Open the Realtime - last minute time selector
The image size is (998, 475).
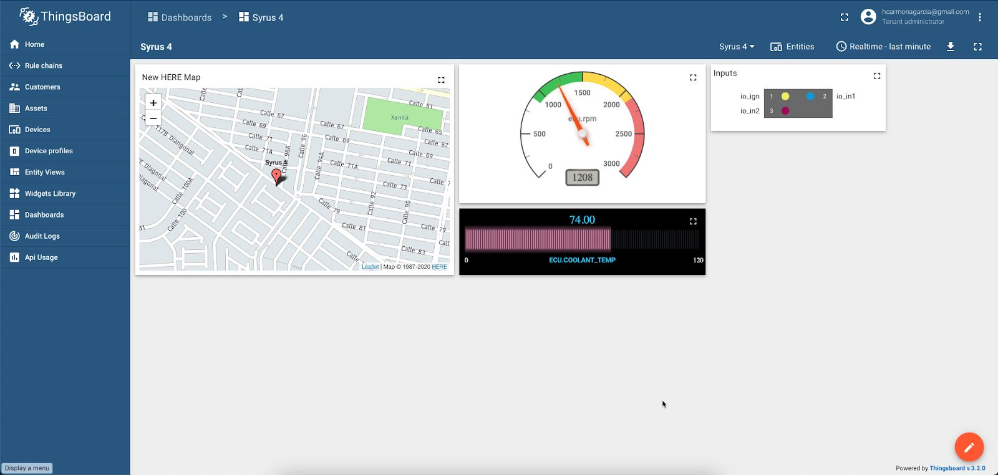883,47
